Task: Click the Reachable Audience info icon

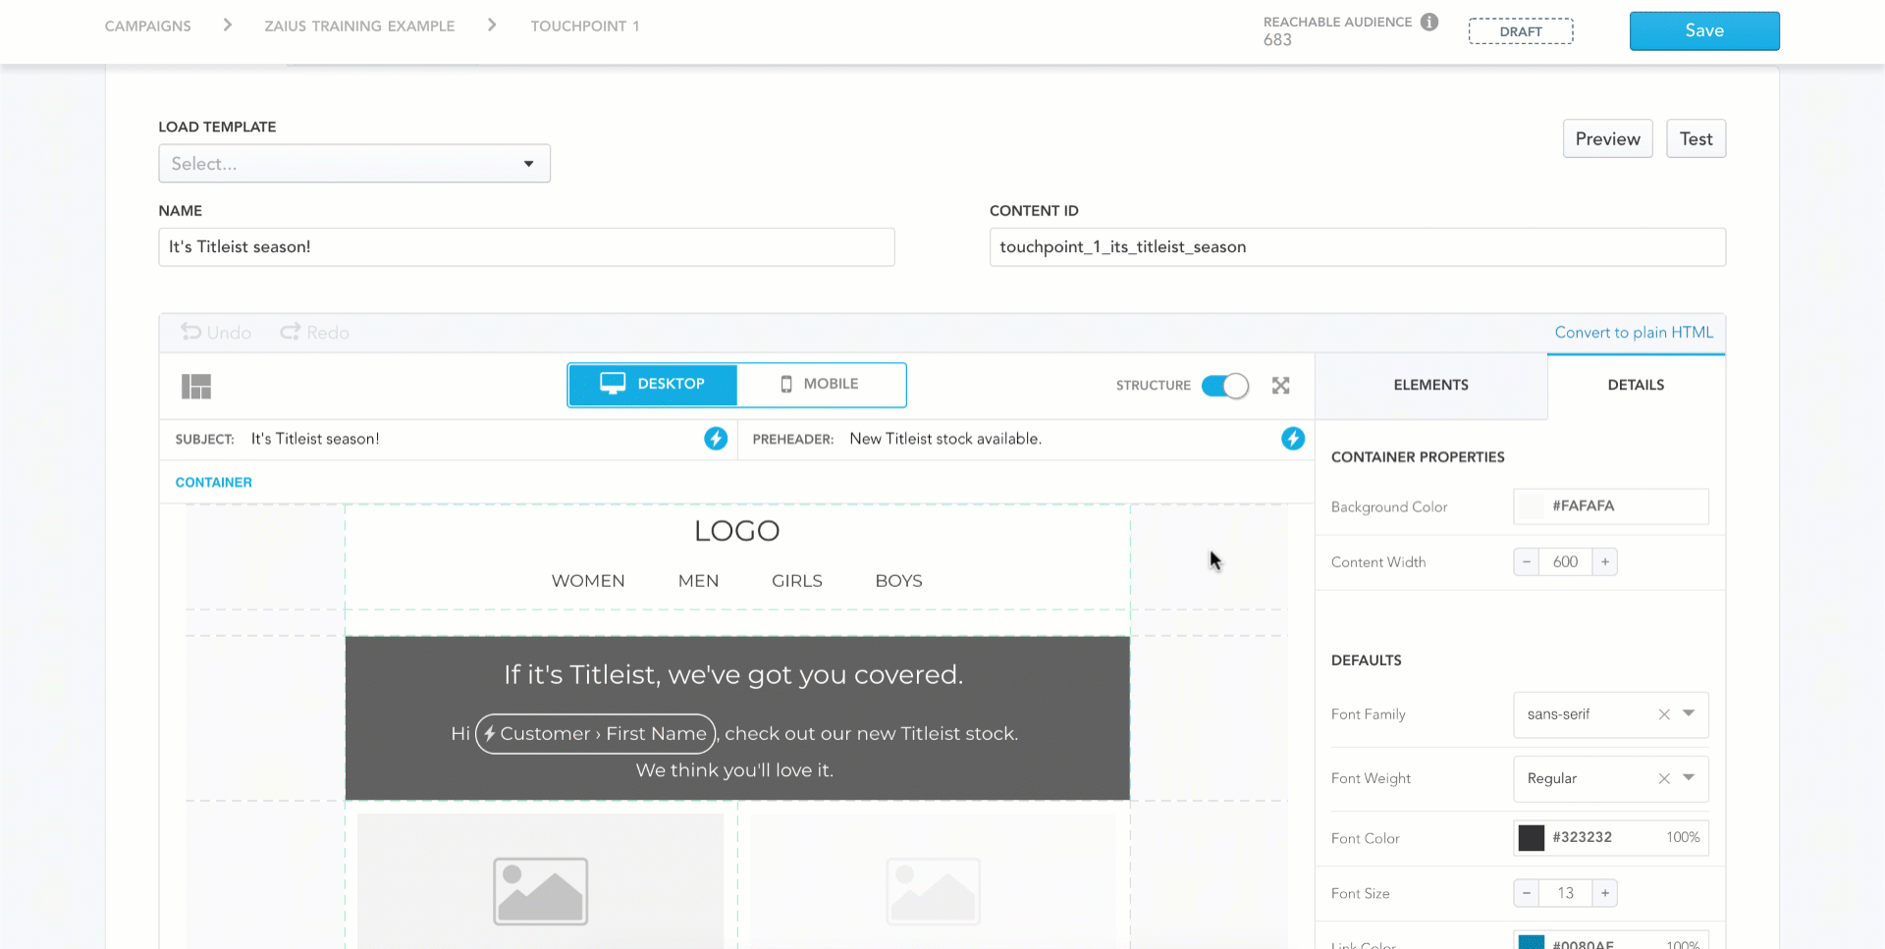Action: pyautogui.click(x=1429, y=22)
